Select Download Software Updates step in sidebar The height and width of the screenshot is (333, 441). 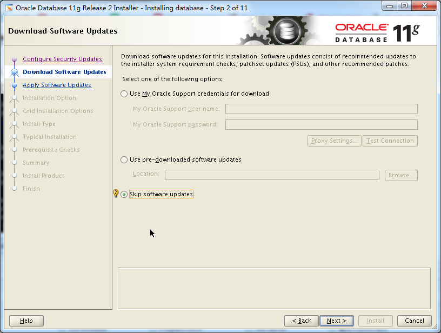[64, 72]
